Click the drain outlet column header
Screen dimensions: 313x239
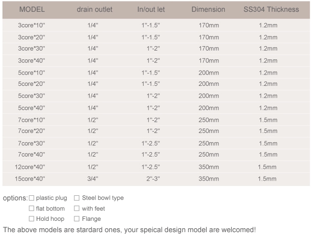tap(94, 9)
